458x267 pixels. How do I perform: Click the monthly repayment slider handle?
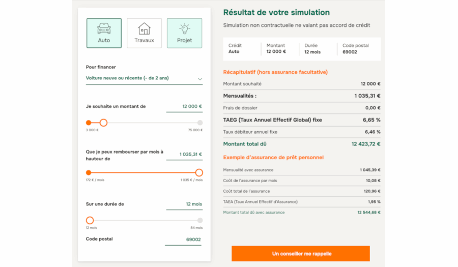point(199,172)
